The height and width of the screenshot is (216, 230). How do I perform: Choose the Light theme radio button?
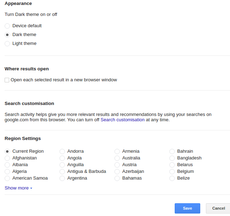pos(7,43)
